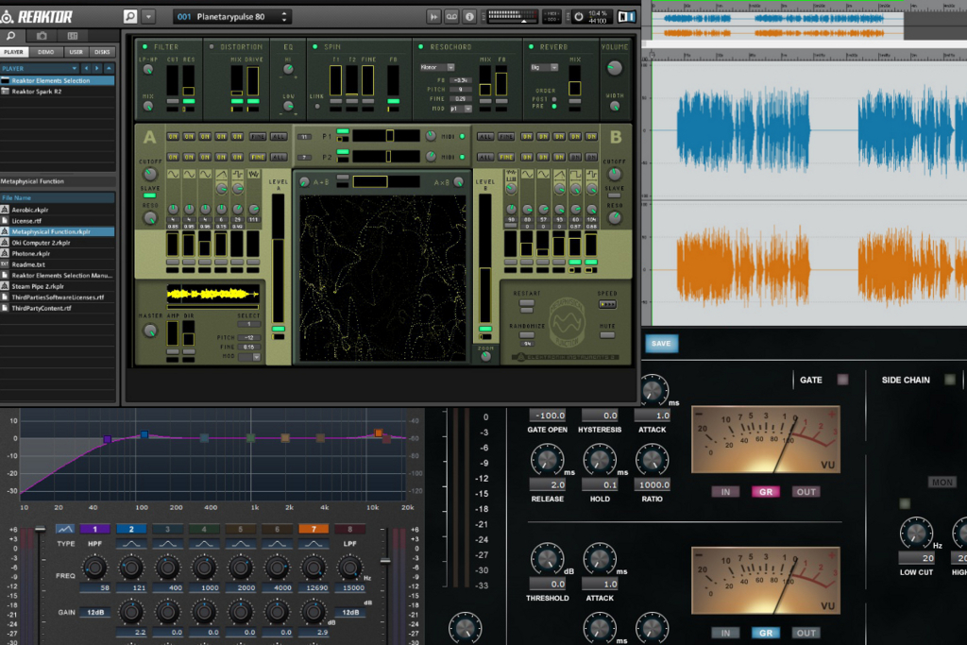The width and height of the screenshot is (967, 645).
Task: Enable the GATE checkbox
Action: pyautogui.click(x=842, y=380)
